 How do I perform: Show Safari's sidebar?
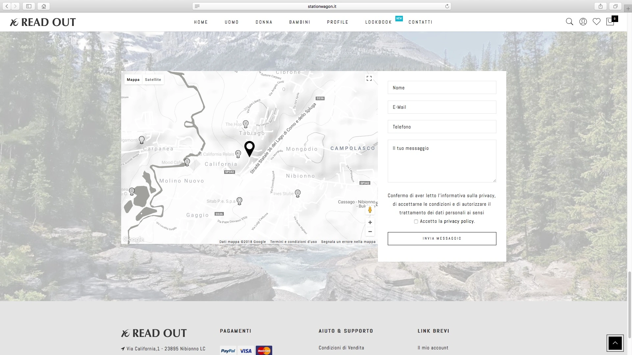29,6
